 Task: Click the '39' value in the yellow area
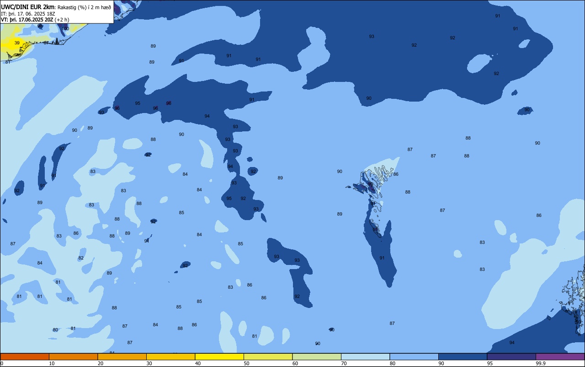pos(17,43)
